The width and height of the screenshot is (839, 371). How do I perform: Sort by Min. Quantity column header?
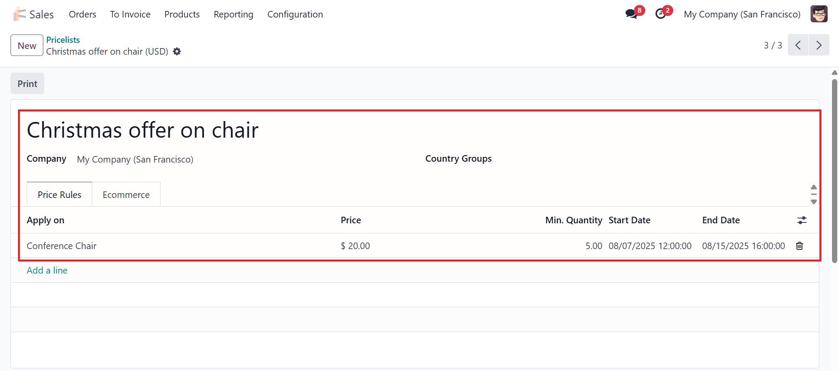coord(573,220)
